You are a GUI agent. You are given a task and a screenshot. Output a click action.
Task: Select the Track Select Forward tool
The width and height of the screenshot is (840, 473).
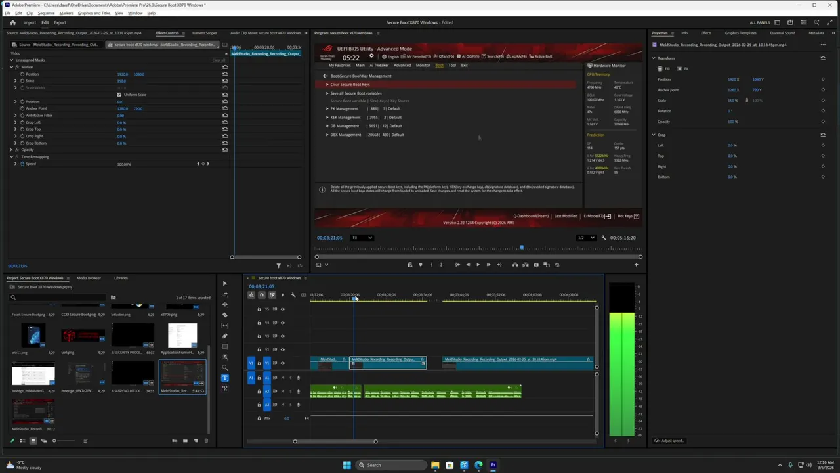[224, 294]
